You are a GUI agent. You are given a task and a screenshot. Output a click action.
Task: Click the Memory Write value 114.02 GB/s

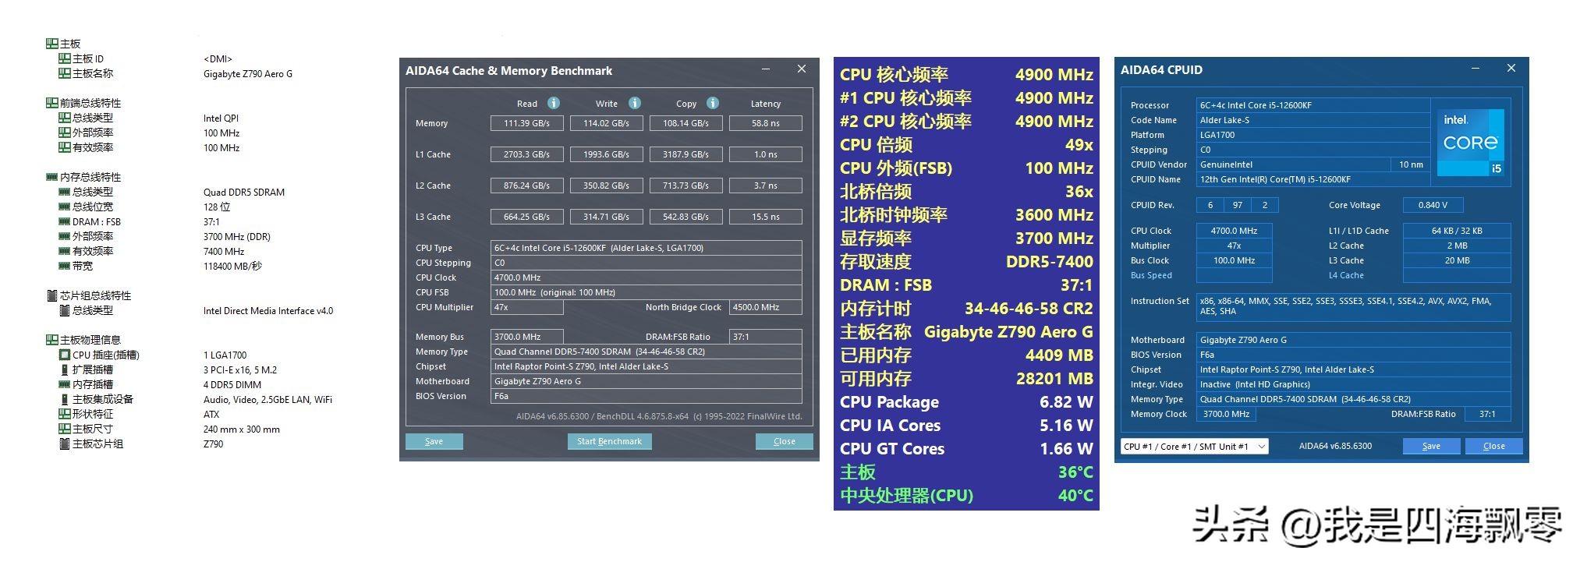pyautogui.click(x=606, y=123)
